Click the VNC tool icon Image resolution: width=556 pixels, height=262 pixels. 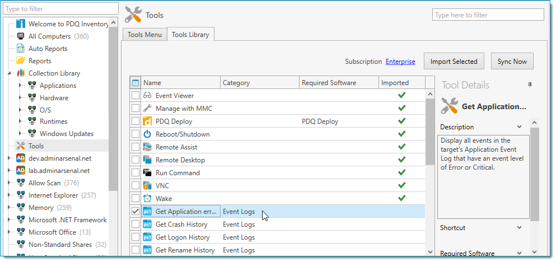tap(147, 186)
